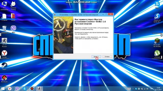Click the Counter-Strike installer taskbar button
The height and width of the screenshot is (91, 163).
(39, 89)
